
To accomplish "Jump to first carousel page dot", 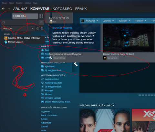I will [140, 95].
